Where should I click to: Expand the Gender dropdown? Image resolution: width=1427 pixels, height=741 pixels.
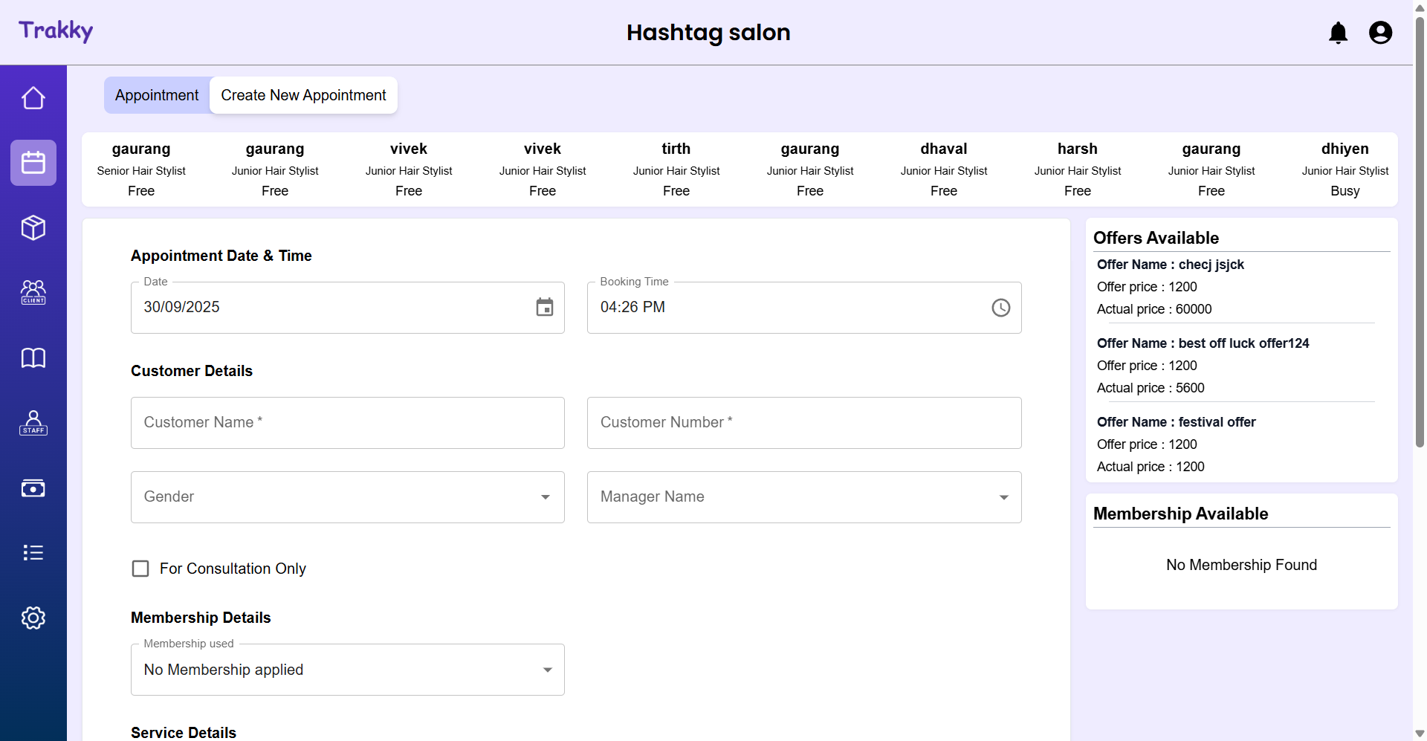pyautogui.click(x=347, y=497)
